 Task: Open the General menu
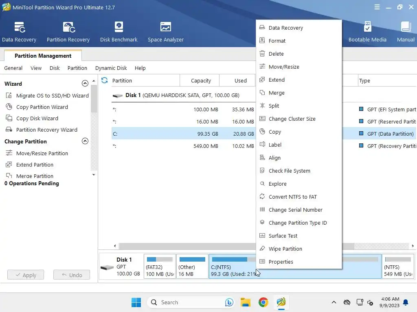(13, 68)
